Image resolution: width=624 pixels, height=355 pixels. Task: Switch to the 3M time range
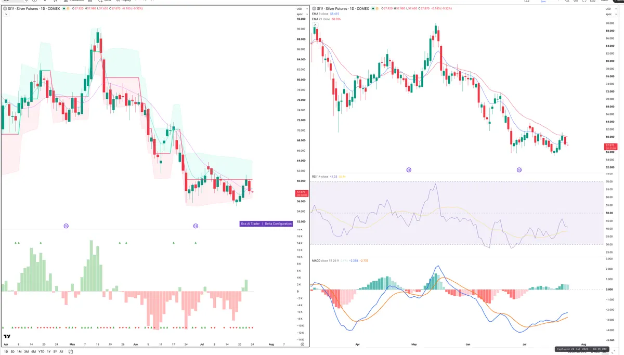(x=26, y=351)
